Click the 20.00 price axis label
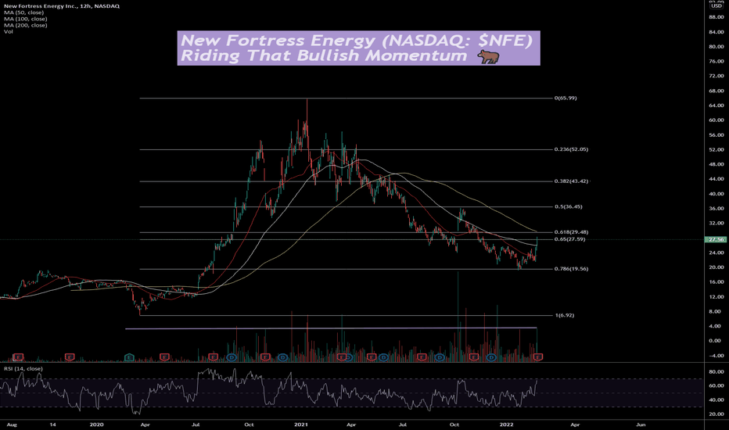 coord(716,267)
